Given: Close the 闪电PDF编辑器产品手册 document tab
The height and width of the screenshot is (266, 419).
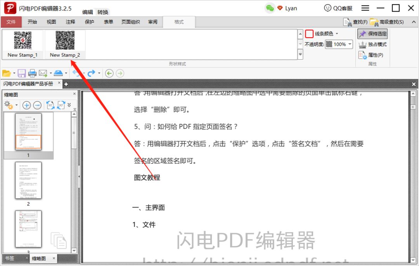Looking at the screenshot, I should (x=59, y=83).
